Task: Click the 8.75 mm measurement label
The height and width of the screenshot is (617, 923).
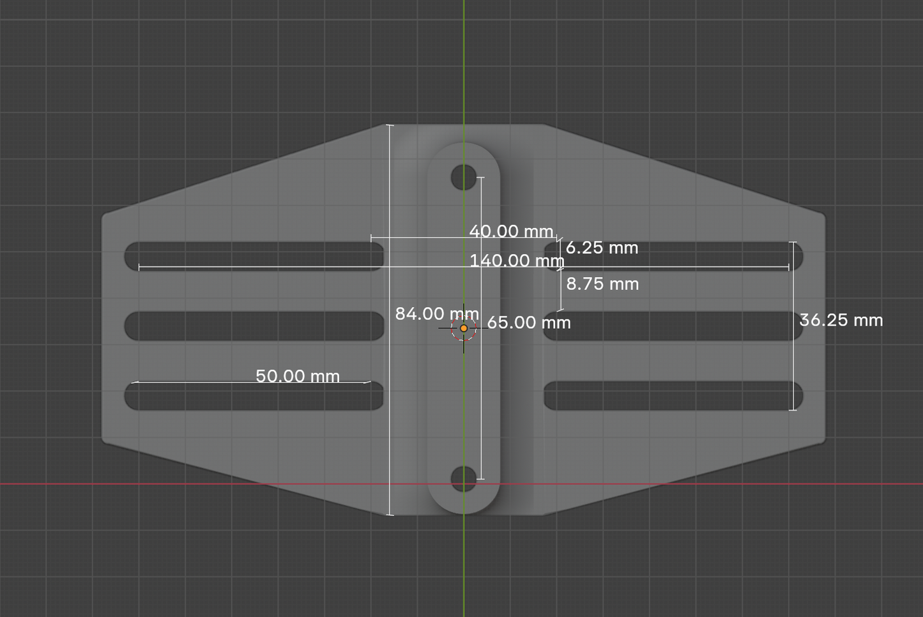Action: (x=602, y=284)
